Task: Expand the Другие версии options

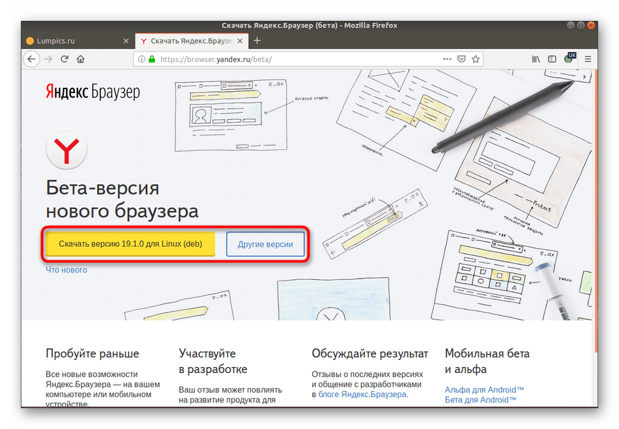Action: [x=265, y=245]
